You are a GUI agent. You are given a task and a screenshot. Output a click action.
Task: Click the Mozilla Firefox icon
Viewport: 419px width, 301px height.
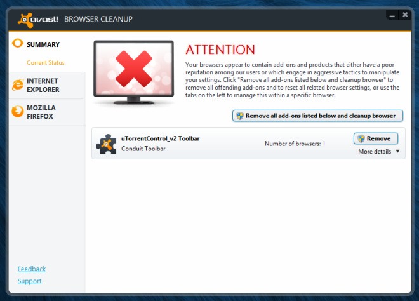coord(18,112)
